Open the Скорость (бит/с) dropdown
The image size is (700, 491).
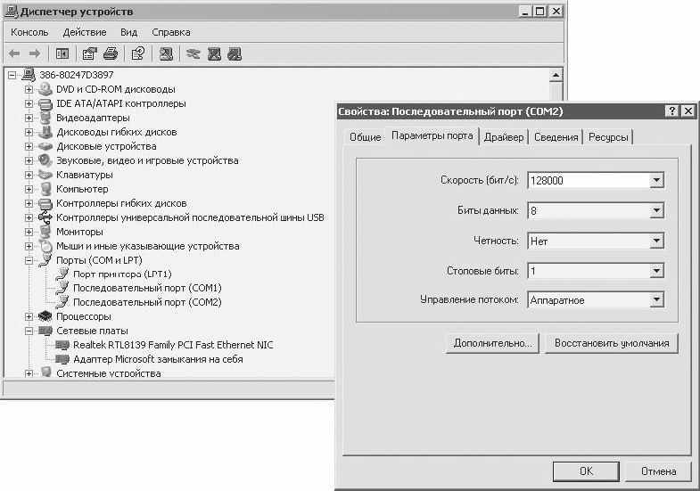pyautogui.click(x=656, y=181)
